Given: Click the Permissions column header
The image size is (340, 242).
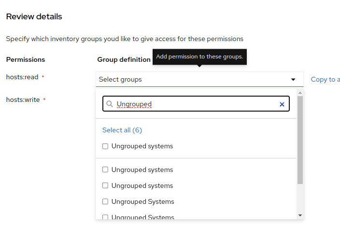Looking at the screenshot, I should point(26,59).
